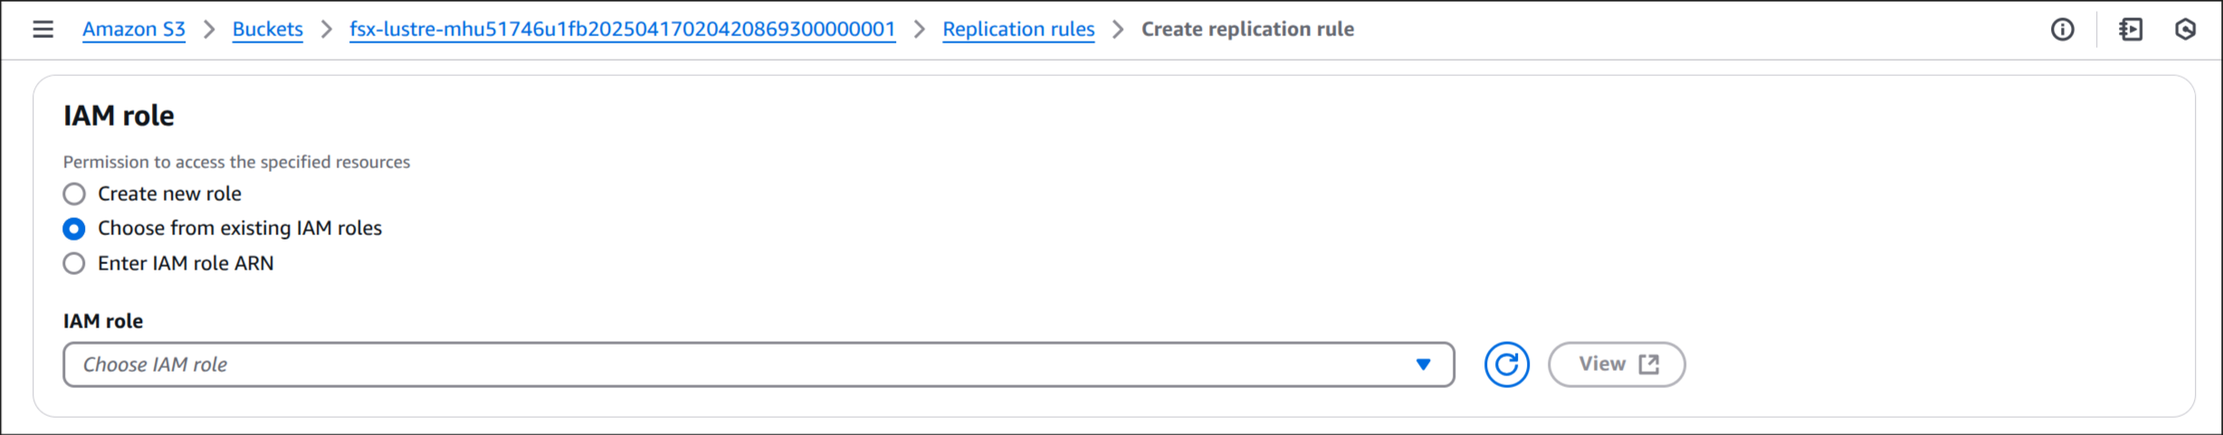This screenshot has width=2223, height=435.
Task: Open the fsx-lustre bucket breadcrumb link
Action: (623, 29)
